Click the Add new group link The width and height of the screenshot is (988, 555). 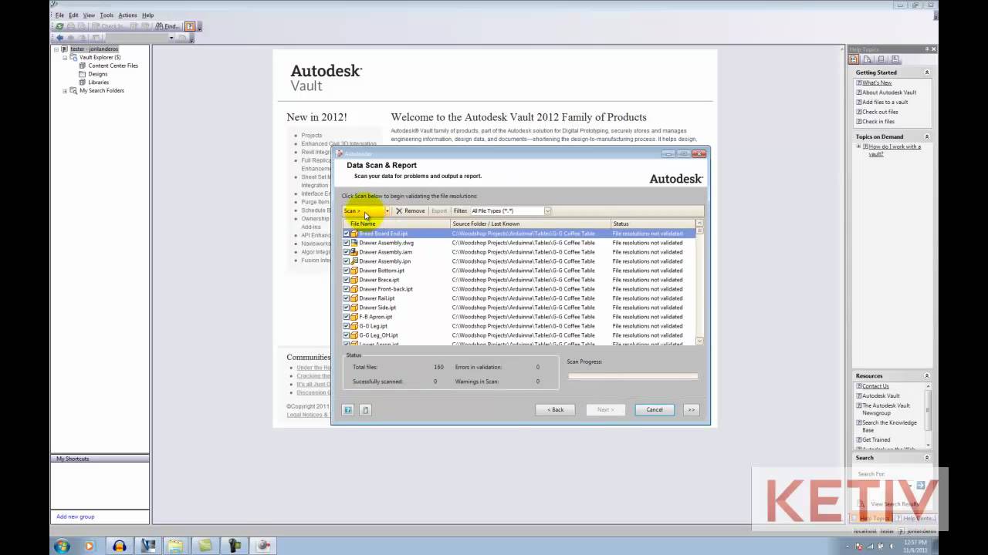tap(76, 516)
